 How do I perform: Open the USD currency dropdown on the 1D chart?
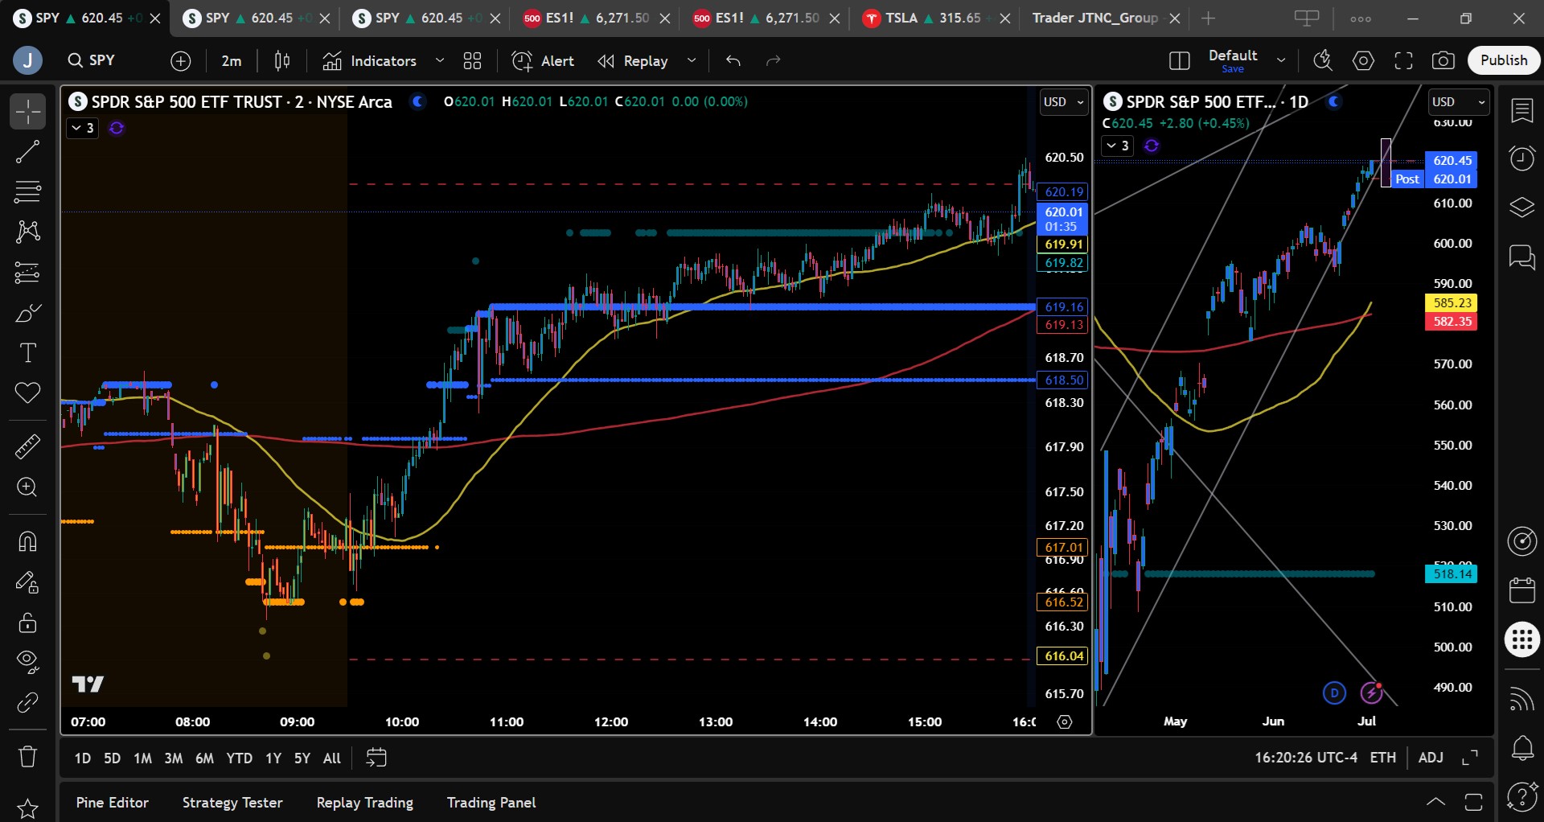[x=1459, y=102]
